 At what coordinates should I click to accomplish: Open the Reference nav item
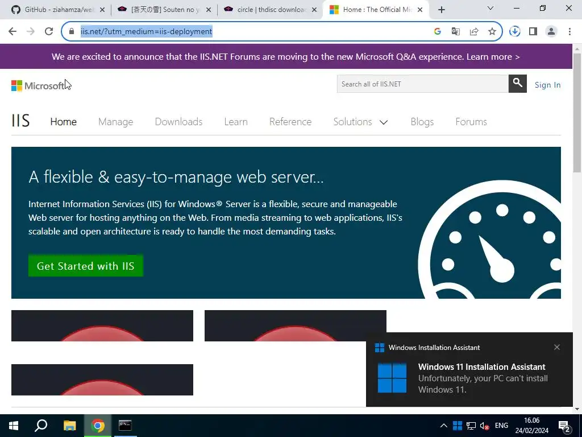(x=290, y=122)
